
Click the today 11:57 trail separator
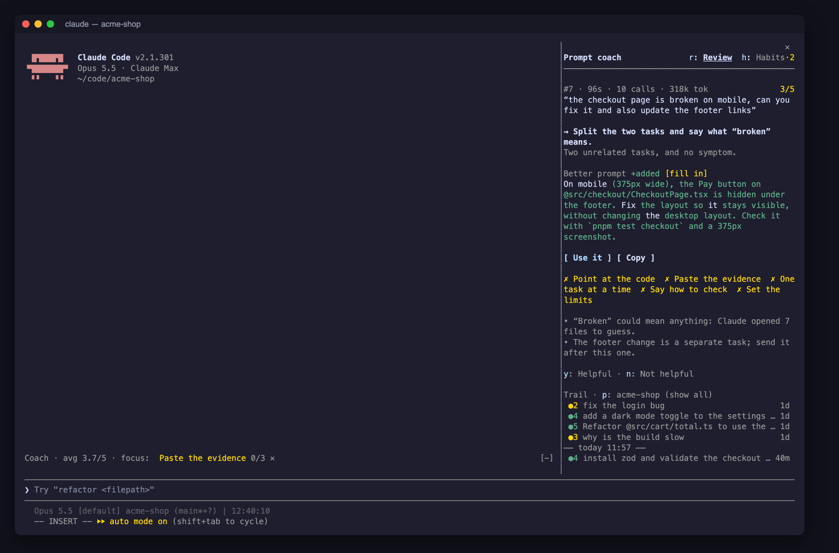604,448
